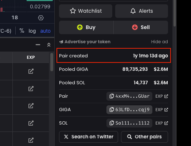
Task: Open Alerts bell button
Action: tap(141, 11)
